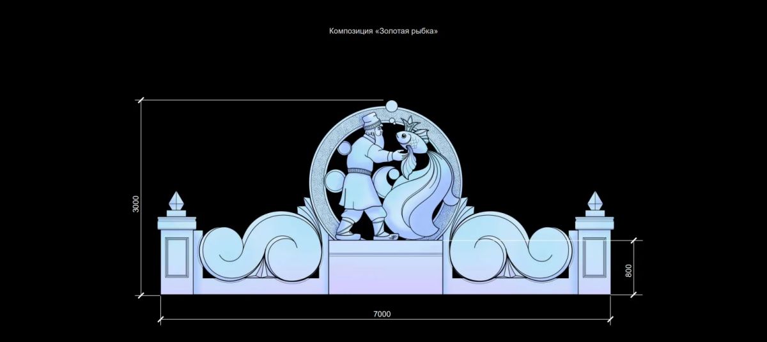Click the height dimension label 3000

pyautogui.click(x=136, y=204)
